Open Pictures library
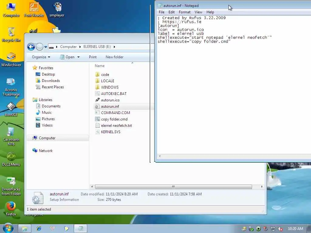The image size is (311, 233). 48,119
